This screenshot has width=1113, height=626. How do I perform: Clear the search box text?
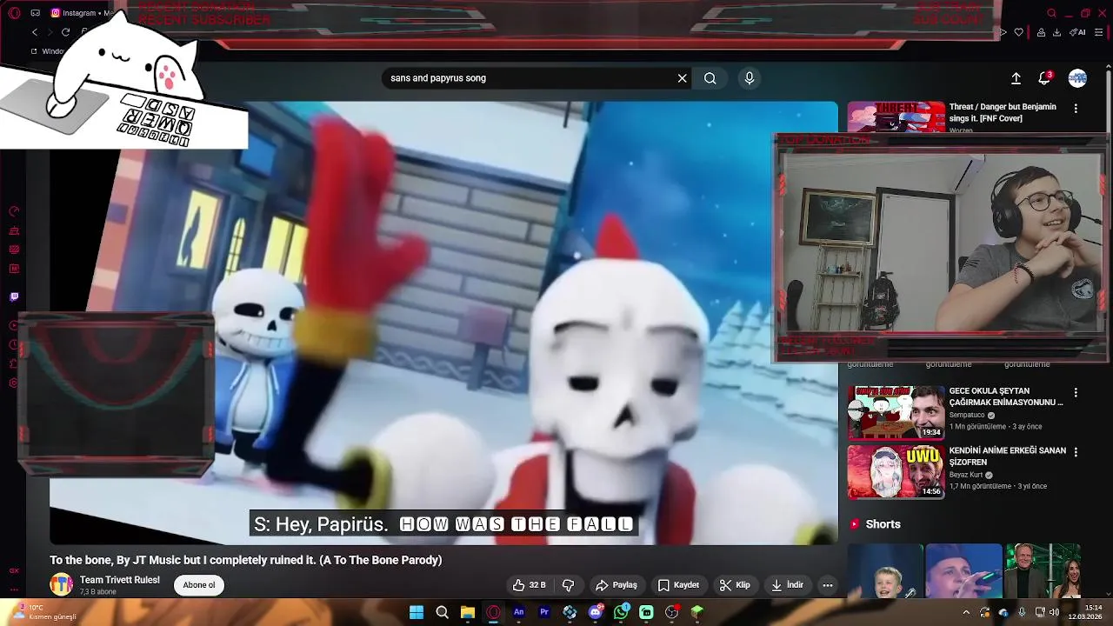tap(683, 78)
